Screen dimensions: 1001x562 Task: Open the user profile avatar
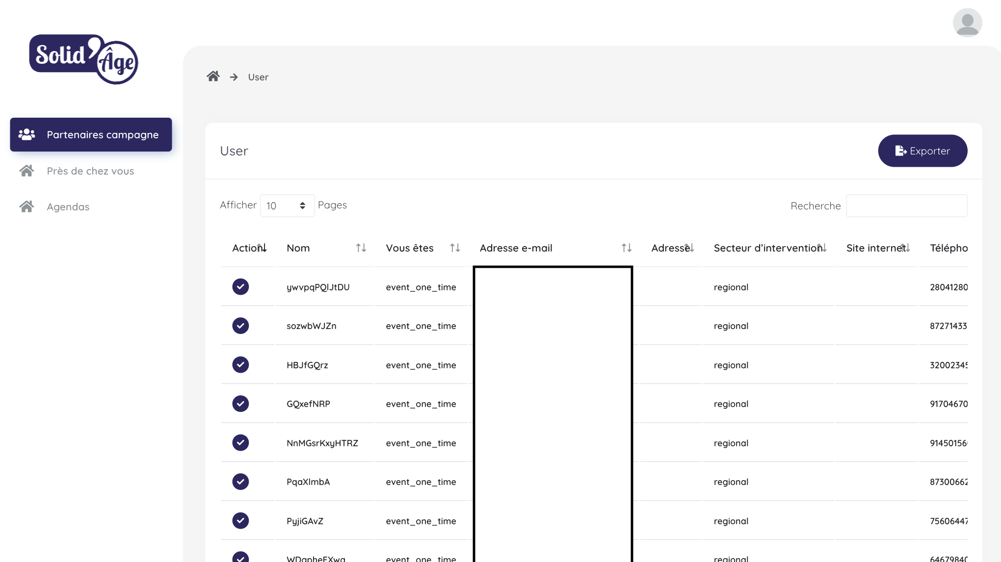[x=967, y=23]
